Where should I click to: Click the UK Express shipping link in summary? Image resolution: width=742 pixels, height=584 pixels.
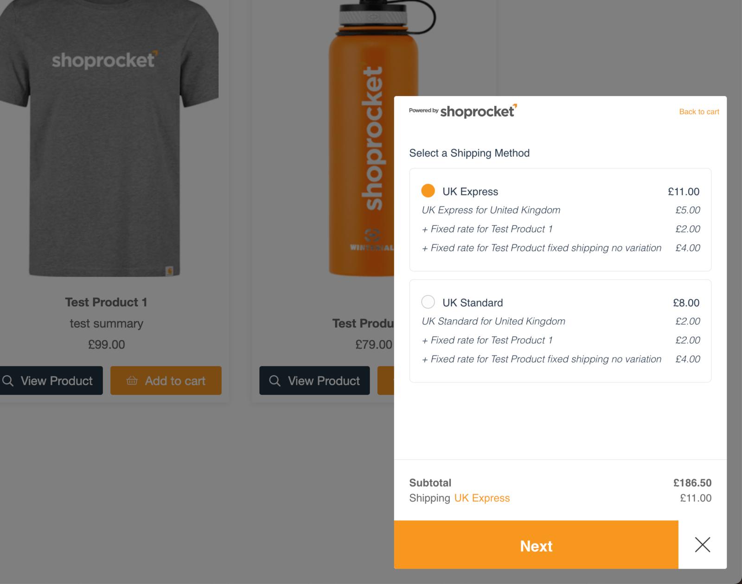coord(482,498)
